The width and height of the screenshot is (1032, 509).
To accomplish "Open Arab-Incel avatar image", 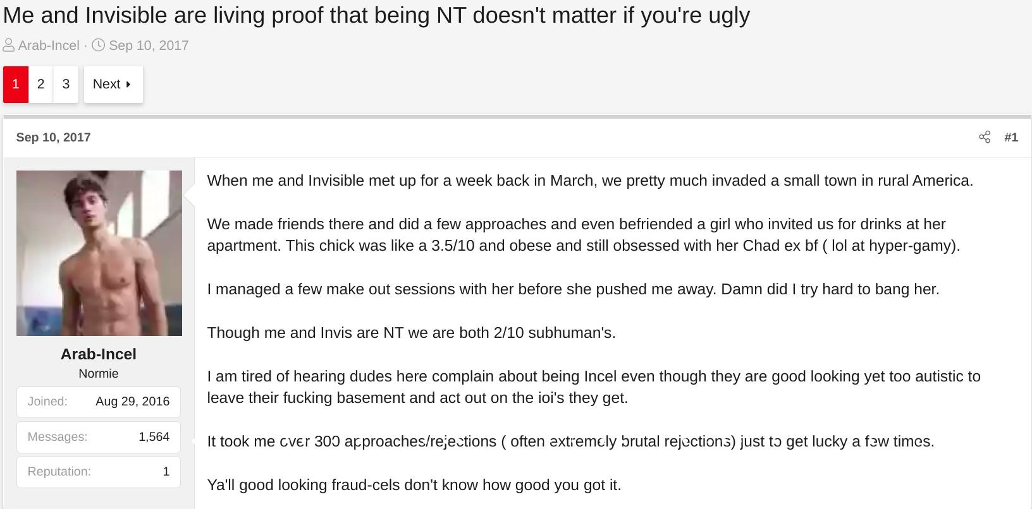I will 99,253.
